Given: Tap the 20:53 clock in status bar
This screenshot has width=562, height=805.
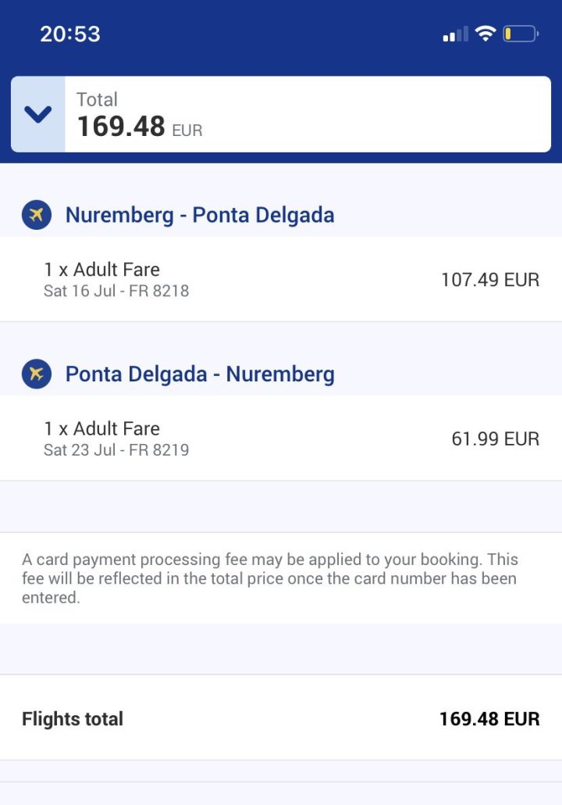Looking at the screenshot, I should (x=70, y=34).
